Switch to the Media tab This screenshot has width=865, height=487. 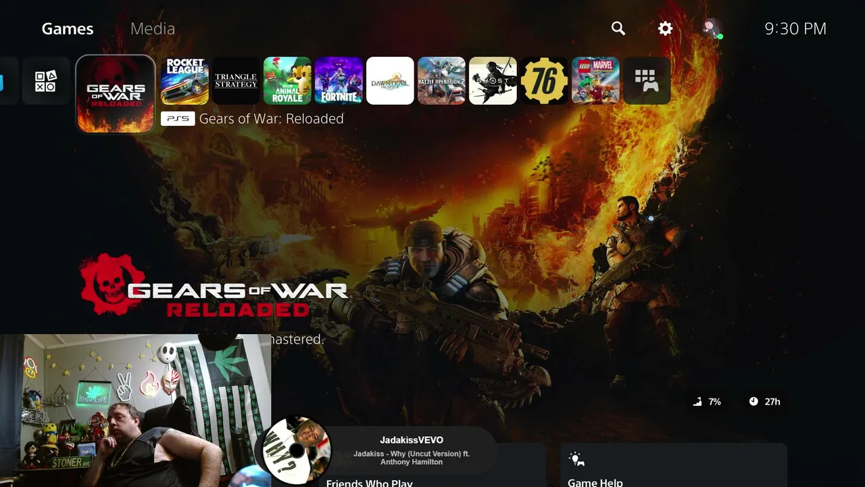[x=153, y=28]
